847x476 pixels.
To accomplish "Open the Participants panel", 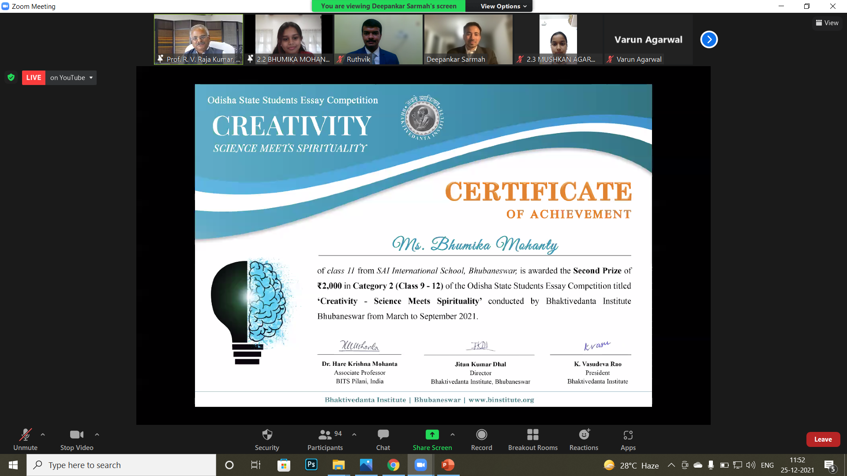I will click(x=325, y=435).
